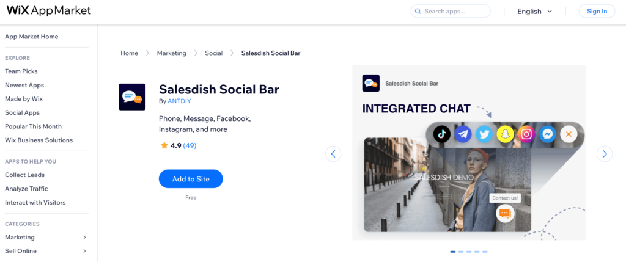Click the TikTok icon in the preview
Screen dimensions: 626x262
(x=442, y=134)
